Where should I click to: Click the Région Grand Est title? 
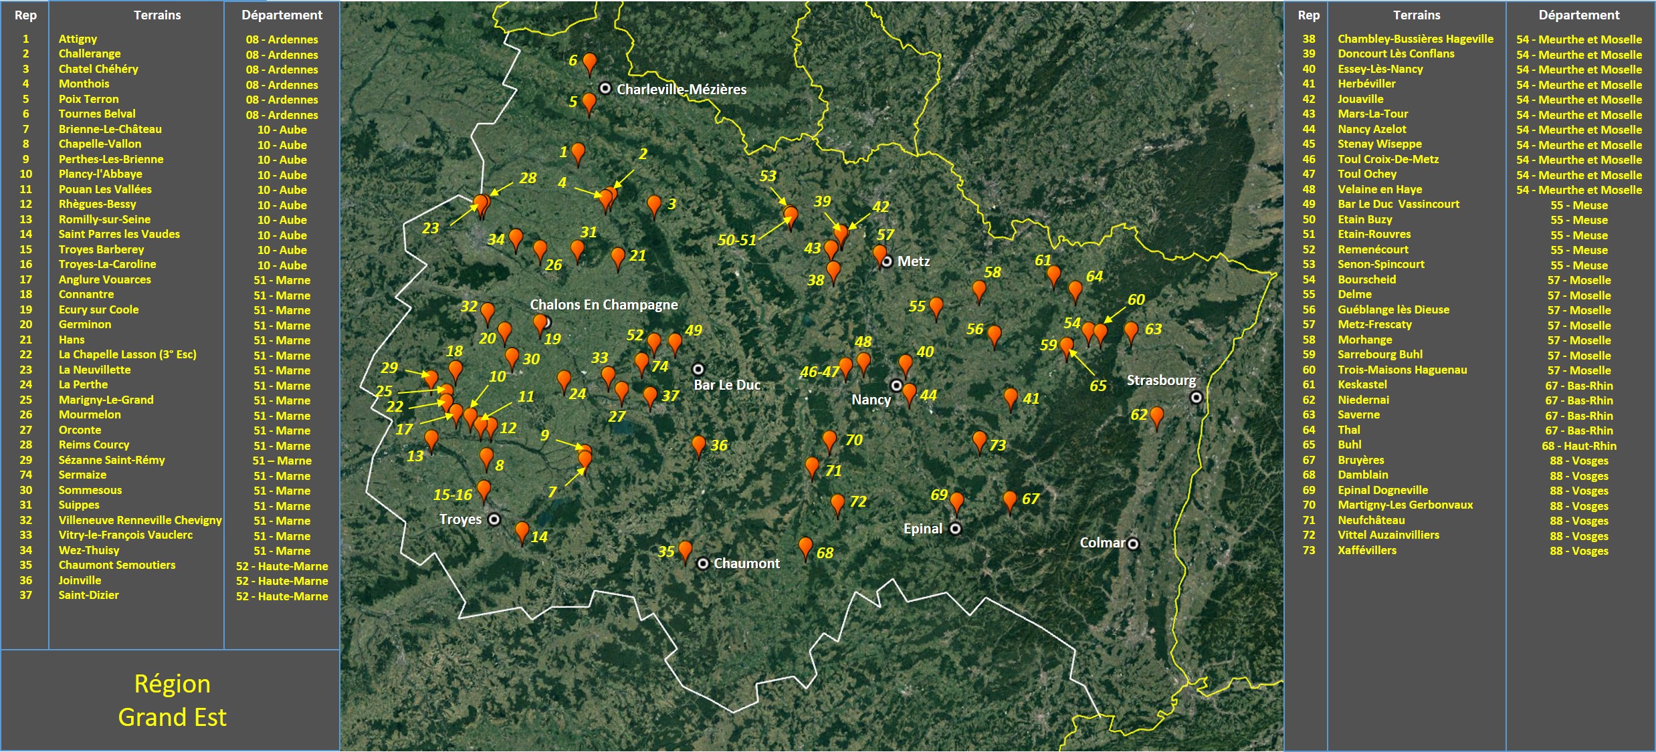point(172,700)
